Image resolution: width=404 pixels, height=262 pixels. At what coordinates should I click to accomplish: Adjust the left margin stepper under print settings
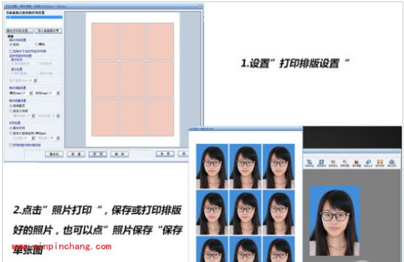coord(33,138)
